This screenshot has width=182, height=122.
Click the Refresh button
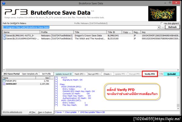pyautogui.click(x=172, y=27)
